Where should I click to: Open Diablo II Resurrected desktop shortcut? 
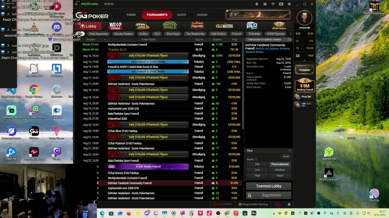coord(374,8)
